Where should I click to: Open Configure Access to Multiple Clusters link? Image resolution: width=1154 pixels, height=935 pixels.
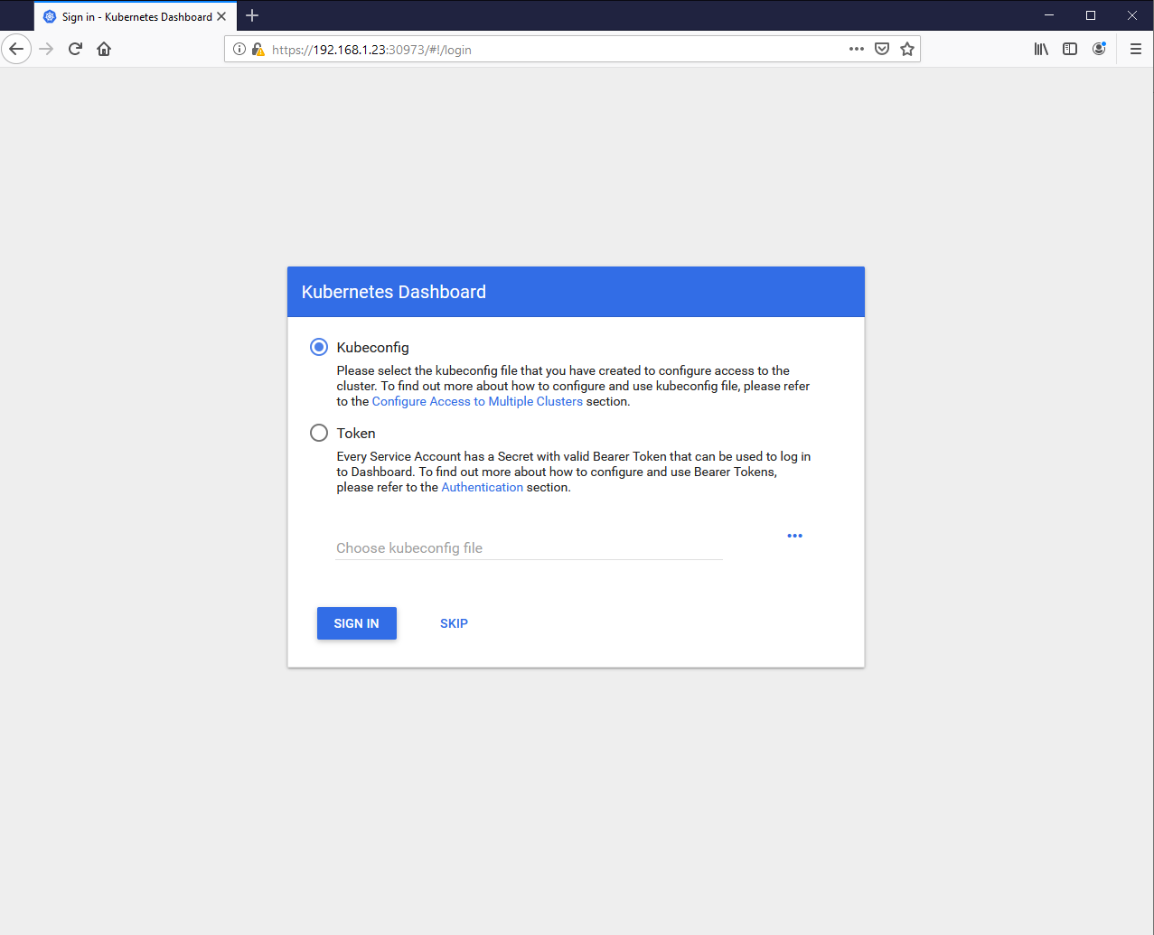[477, 401]
